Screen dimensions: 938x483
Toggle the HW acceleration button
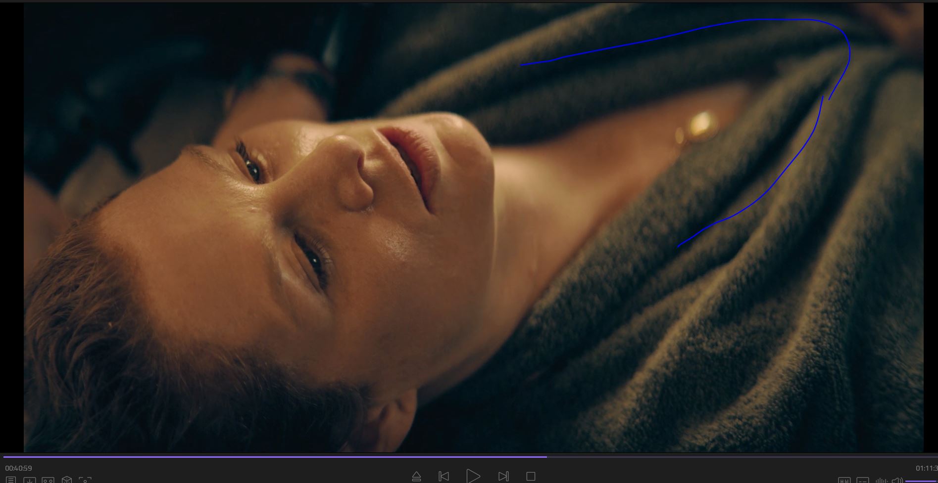pyautogui.click(x=844, y=480)
